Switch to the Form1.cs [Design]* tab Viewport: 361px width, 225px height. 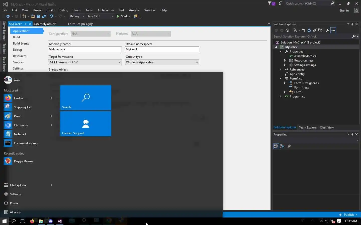point(80,24)
